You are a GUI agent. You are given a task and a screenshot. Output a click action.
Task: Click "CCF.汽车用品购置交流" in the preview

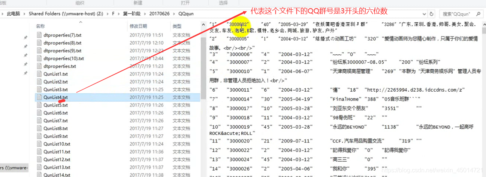(357, 141)
